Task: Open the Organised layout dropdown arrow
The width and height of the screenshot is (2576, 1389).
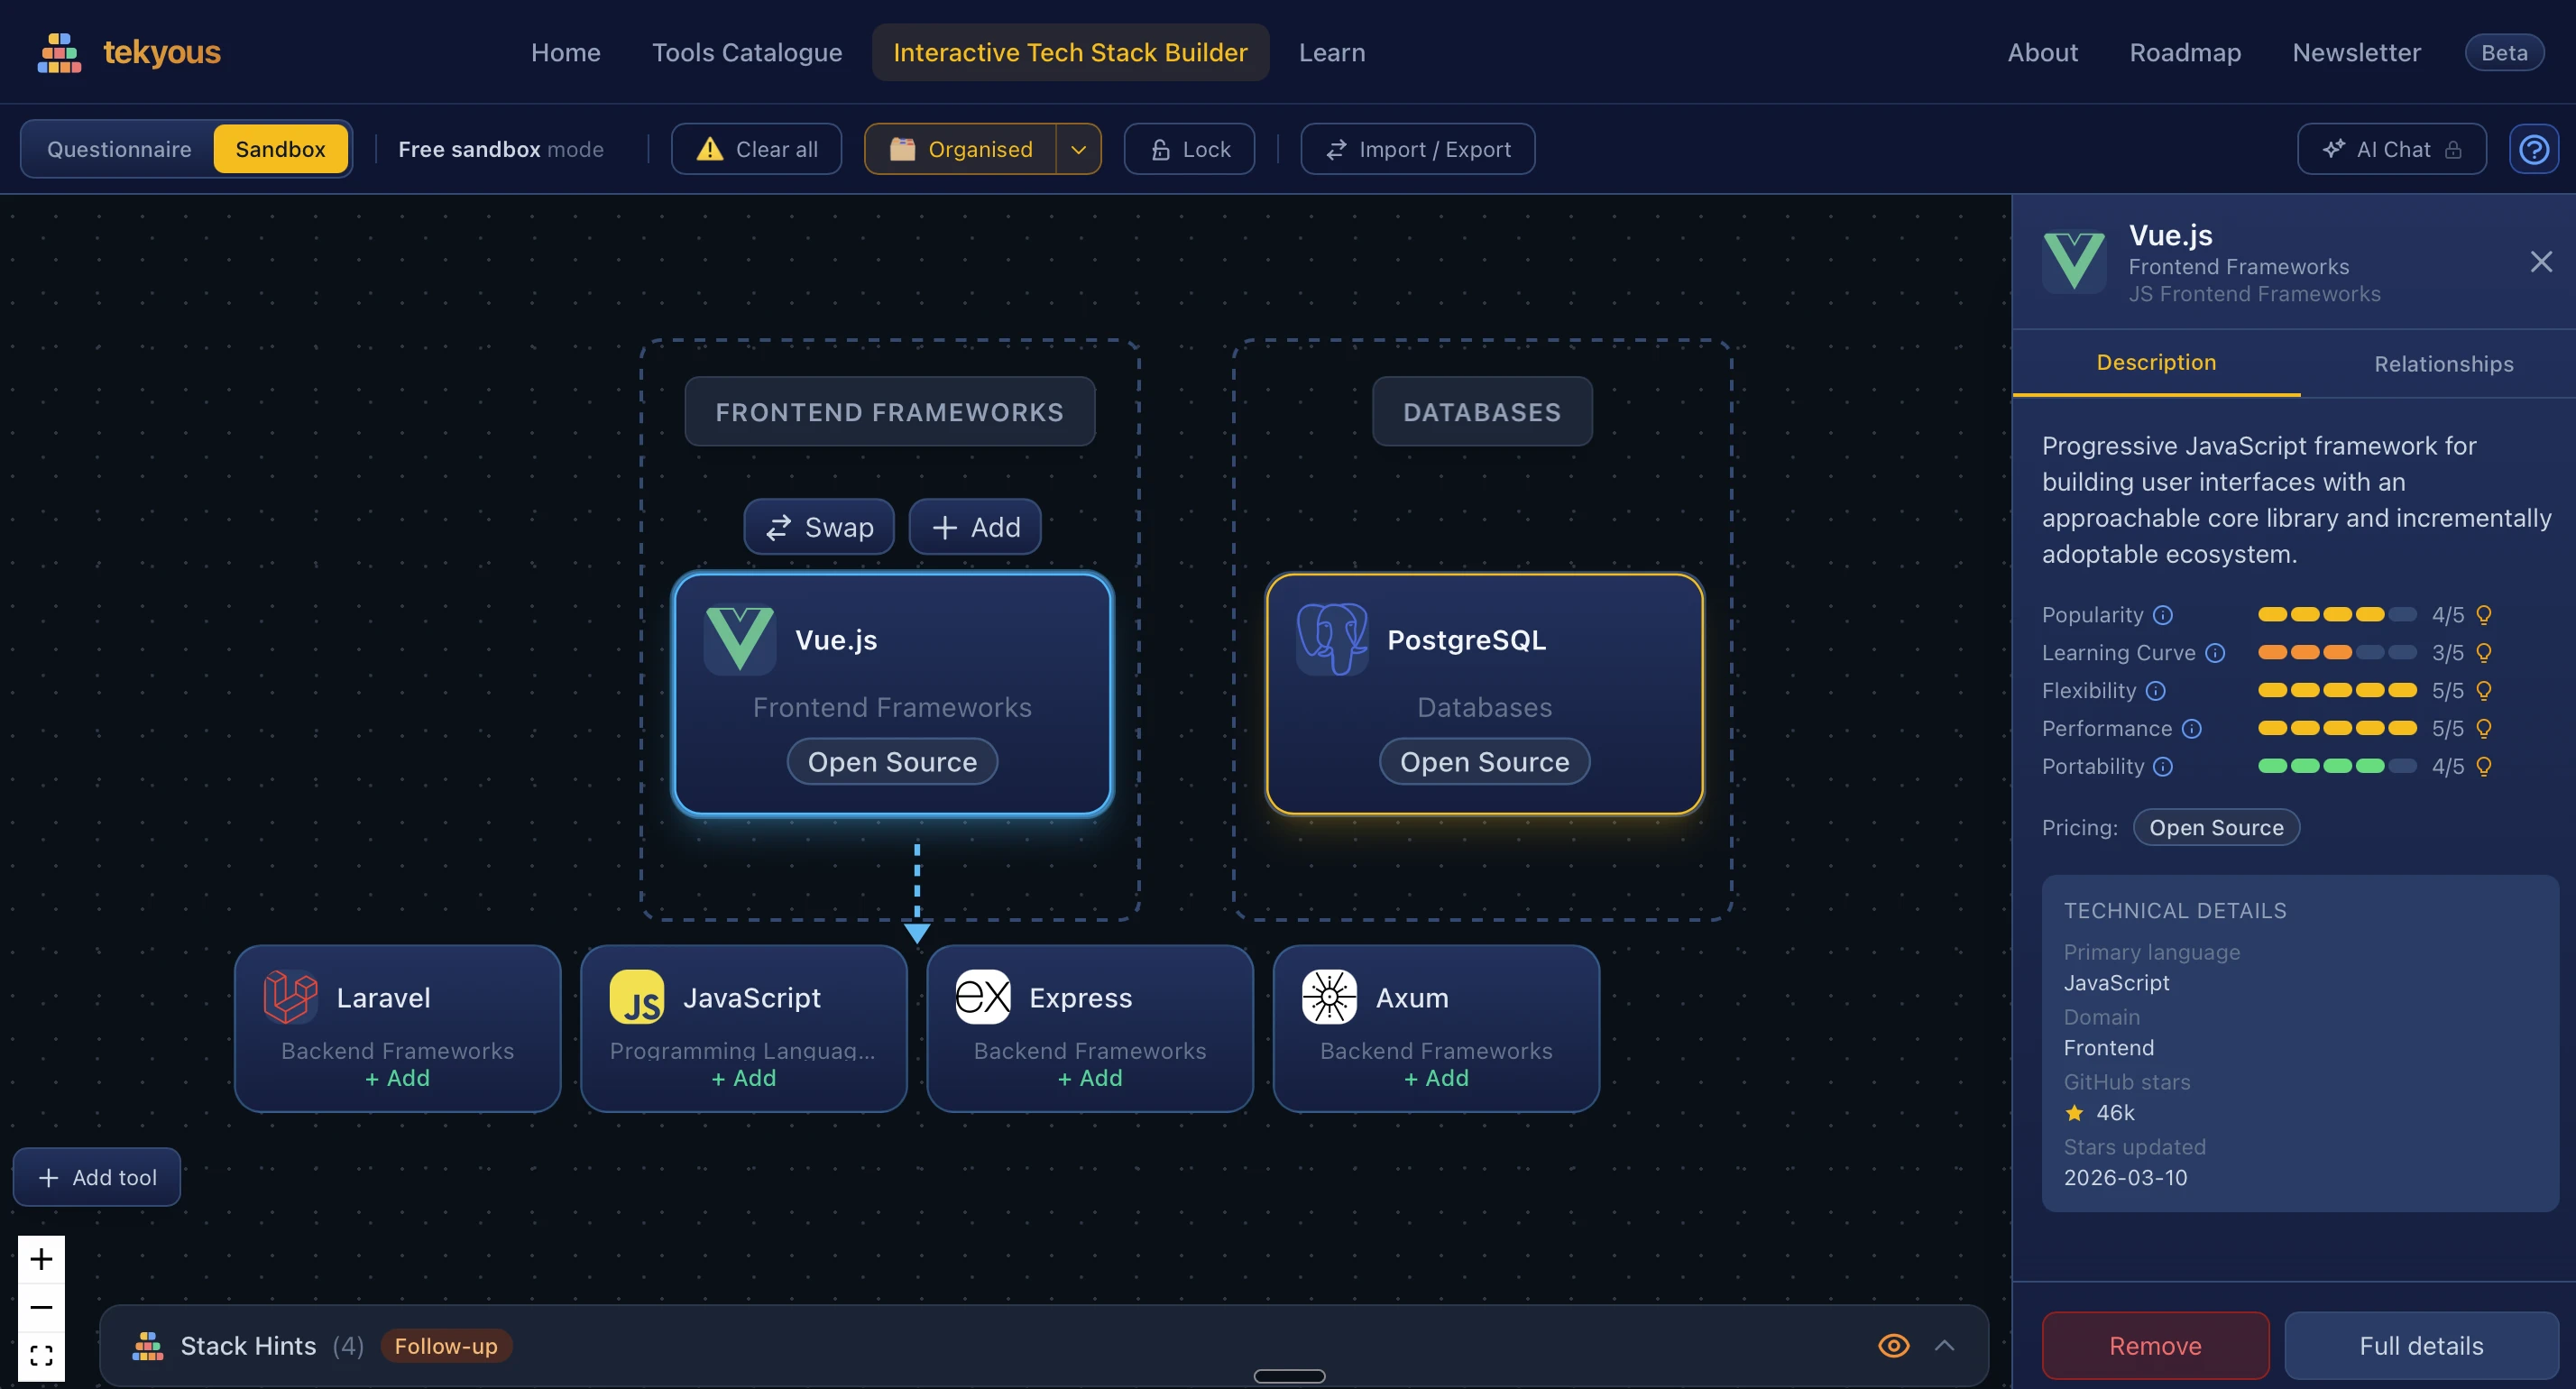Action: 1078,149
